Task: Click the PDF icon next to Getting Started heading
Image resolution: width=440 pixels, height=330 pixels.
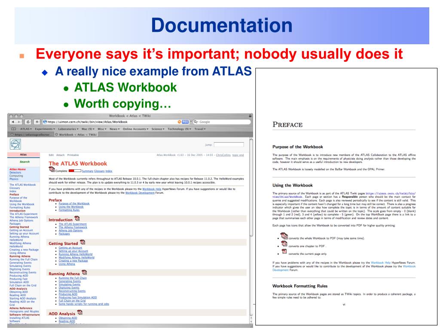Action: pos(82,242)
